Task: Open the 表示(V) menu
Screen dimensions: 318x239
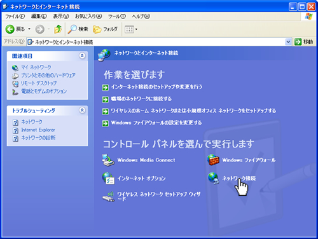Action: [x=61, y=17]
